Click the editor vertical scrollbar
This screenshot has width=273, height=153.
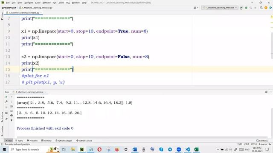coord(272,46)
